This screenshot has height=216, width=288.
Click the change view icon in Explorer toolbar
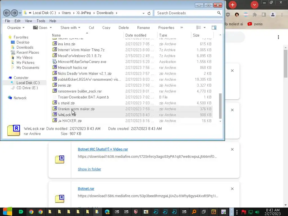tap(198, 28)
